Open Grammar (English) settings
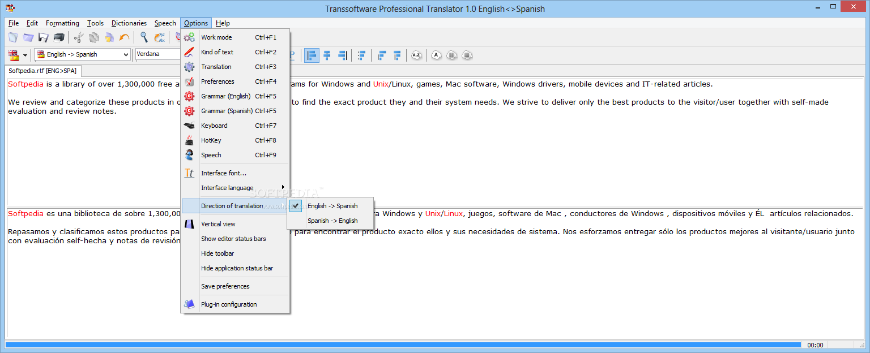The height and width of the screenshot is (353, 870). [x=235, y=96]
